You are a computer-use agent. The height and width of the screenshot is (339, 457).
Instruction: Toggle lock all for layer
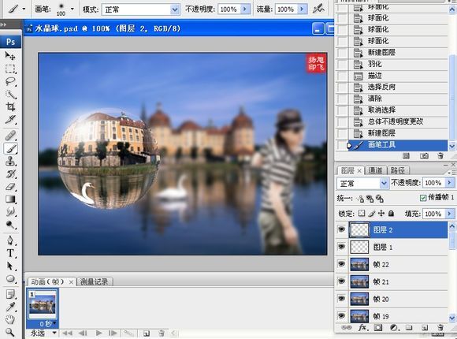(391, 214)
